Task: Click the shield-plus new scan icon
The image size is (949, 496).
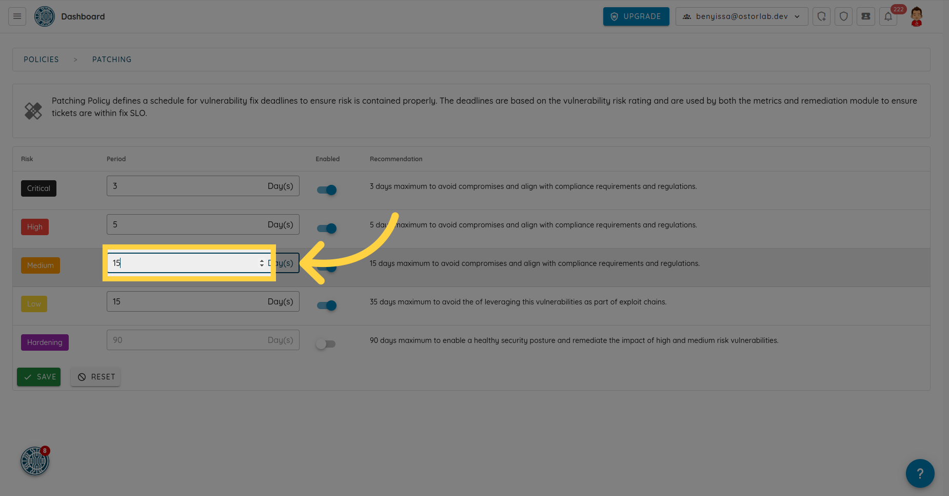Action: (821, 16)
